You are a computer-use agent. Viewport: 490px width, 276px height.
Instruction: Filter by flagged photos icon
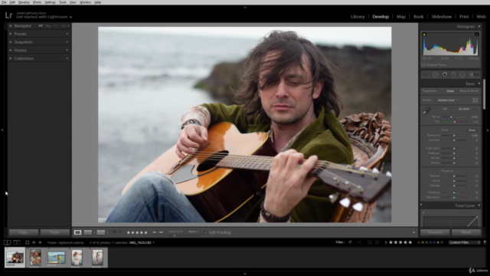click(350, 242)
